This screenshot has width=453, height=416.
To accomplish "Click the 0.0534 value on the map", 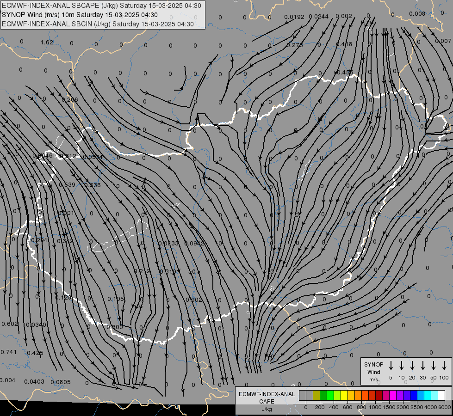I will [93, 157].
